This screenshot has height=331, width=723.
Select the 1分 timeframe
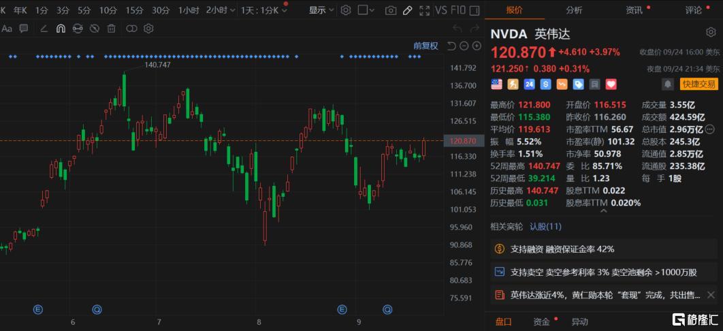[42, 10]
